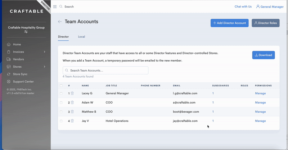Click Chat with Us link
288x150 pixels.
point(243,6)
